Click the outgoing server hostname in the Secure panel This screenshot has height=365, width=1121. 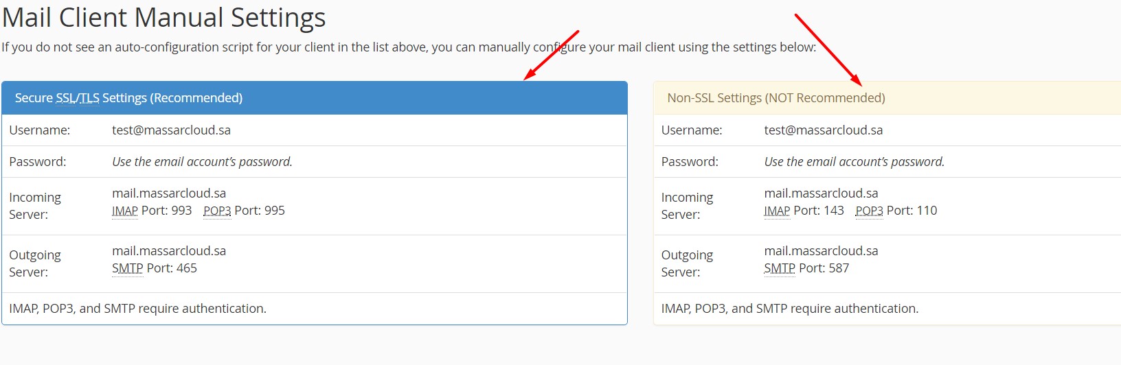[169, 251]
